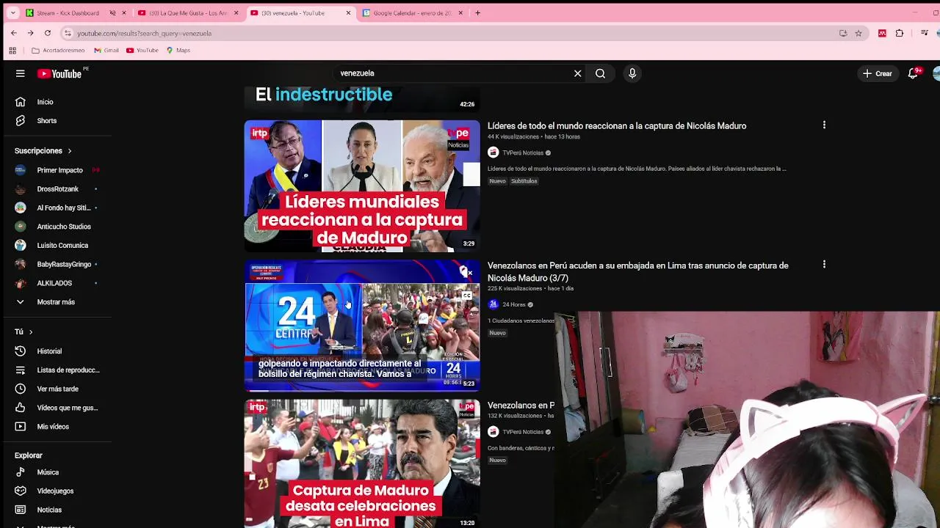Click the Subtítulos badge
940x528 pixels.
tap(524, 181)
